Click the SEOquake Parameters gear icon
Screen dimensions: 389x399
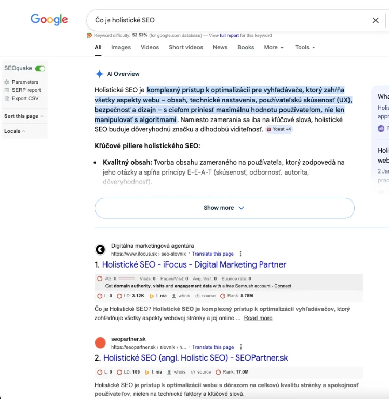[x=7, y=82]
